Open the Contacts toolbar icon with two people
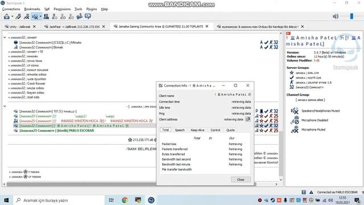364x205 pixels. tap(46, 17)
